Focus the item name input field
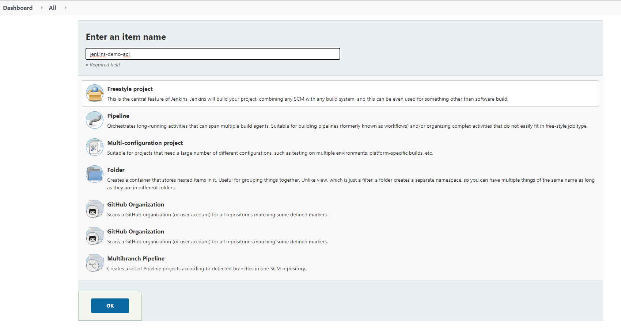Screen dimensions: 621x332 pos(213,54)
